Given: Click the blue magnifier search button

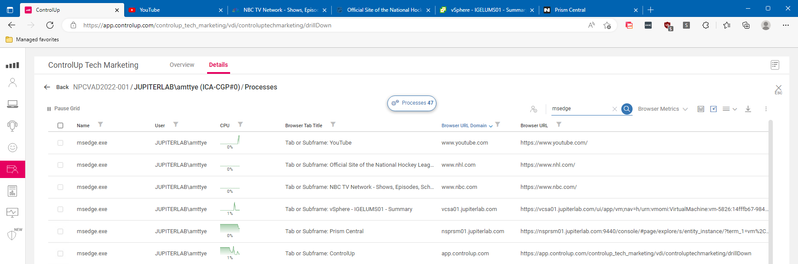Looking at the screenshot, I should [627, 109].
